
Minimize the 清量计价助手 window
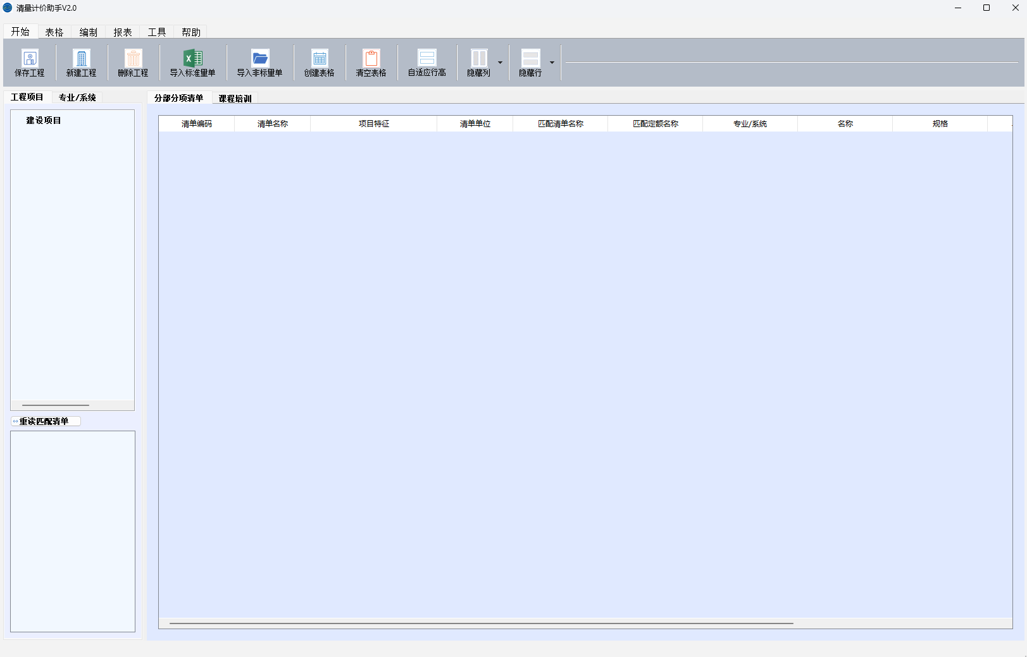(958, 8)
